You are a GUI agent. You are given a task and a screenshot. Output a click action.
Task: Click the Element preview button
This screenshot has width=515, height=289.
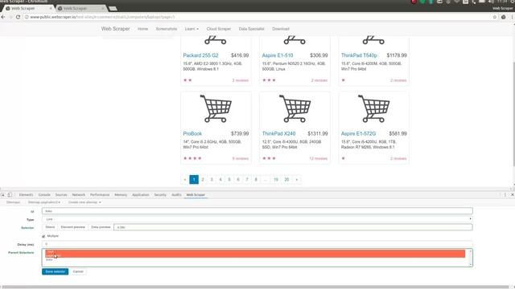(73, 227)
